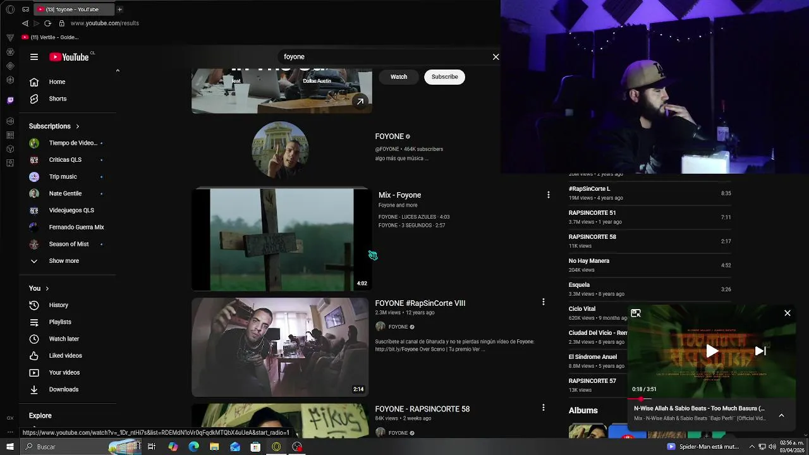
Task: Open more options for #RapSinCorte VIII
Action: 543,302
